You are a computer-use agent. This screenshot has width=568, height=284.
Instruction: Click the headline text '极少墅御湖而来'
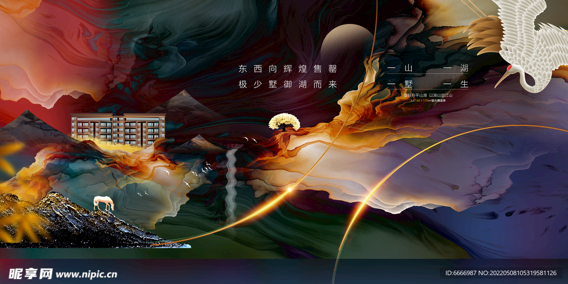pos(288,85)
